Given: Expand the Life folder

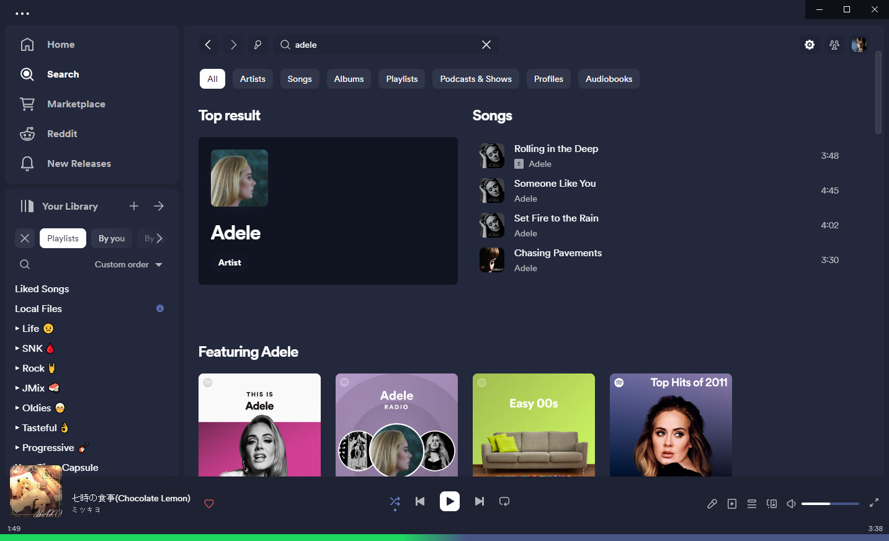Looking at the screenshot, I should point(17,328).
